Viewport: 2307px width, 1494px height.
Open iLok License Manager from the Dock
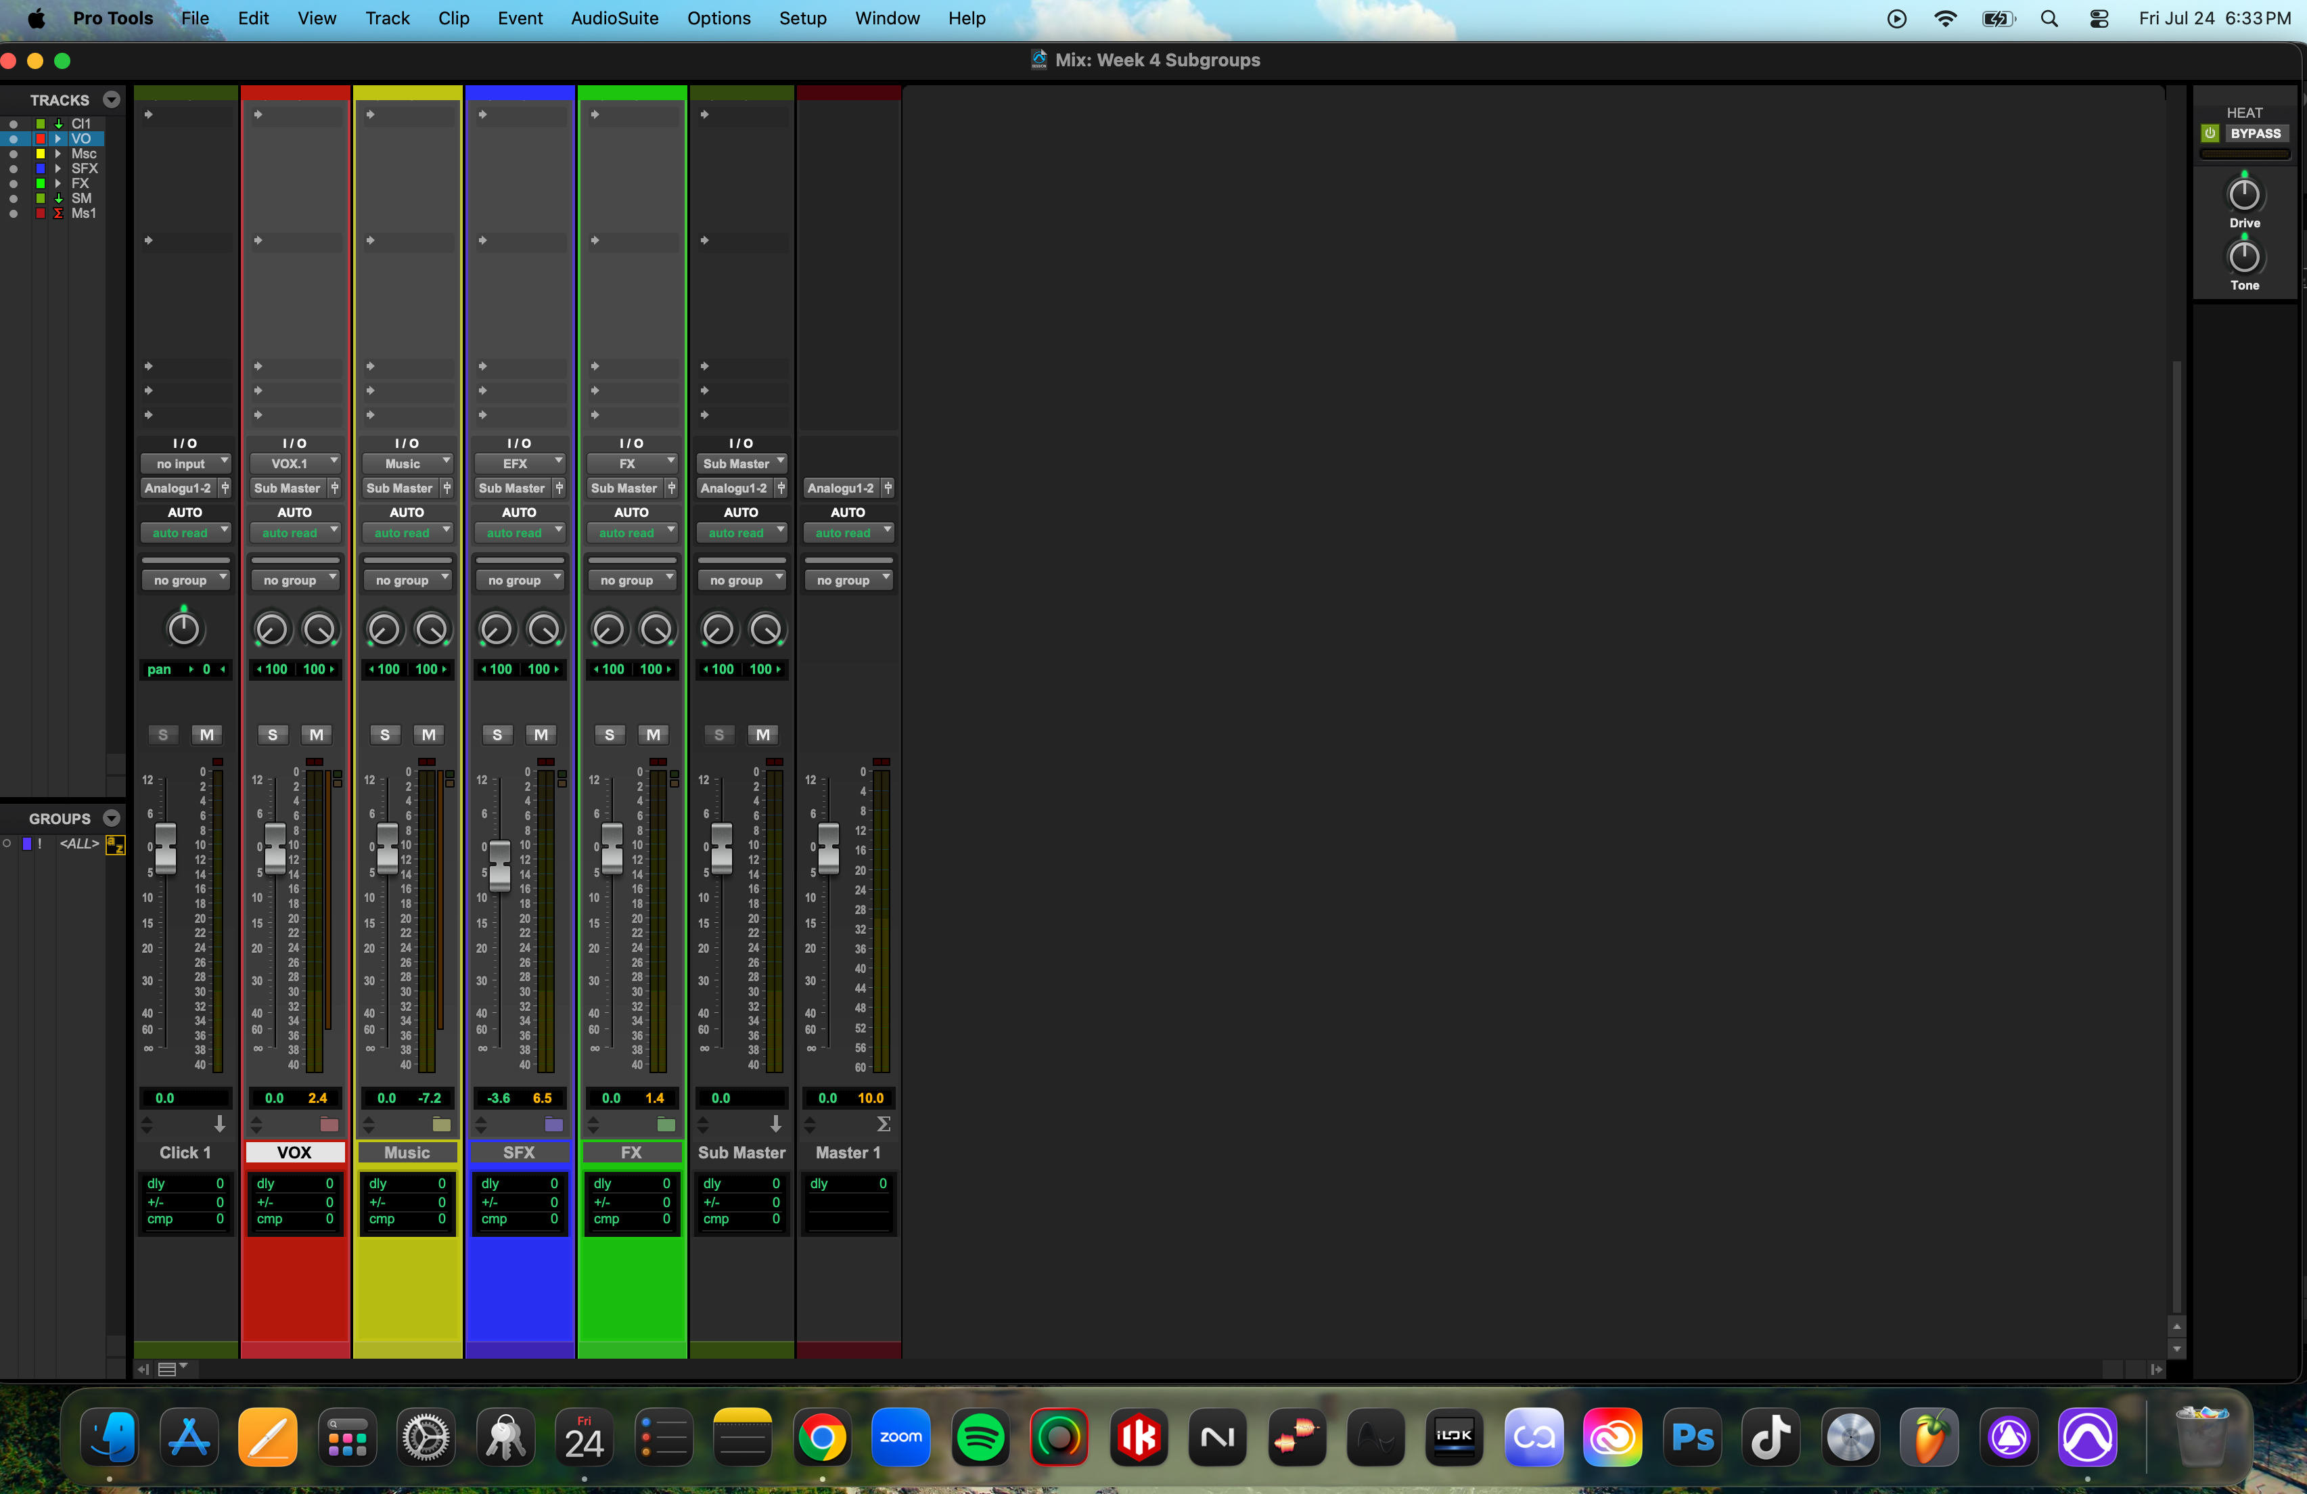click(x=1454, y=1438)
